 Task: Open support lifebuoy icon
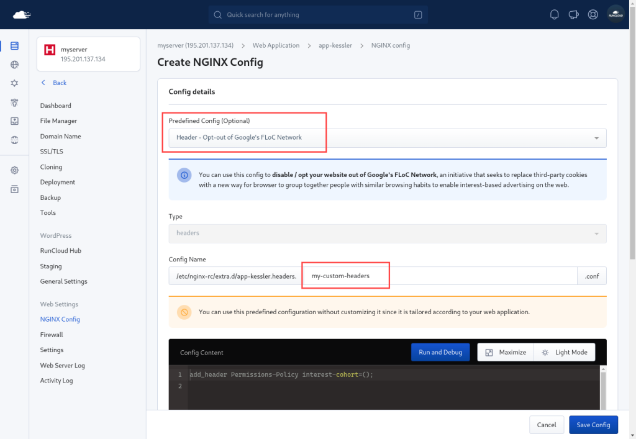(x=593, y=15)
